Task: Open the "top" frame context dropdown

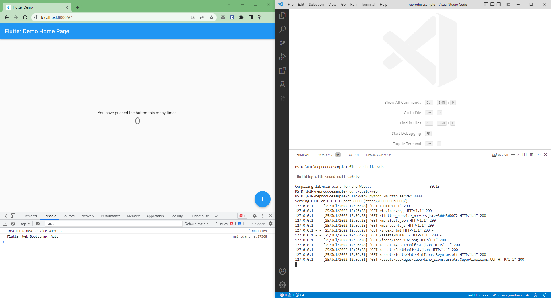Action: (x=25, y=223)
